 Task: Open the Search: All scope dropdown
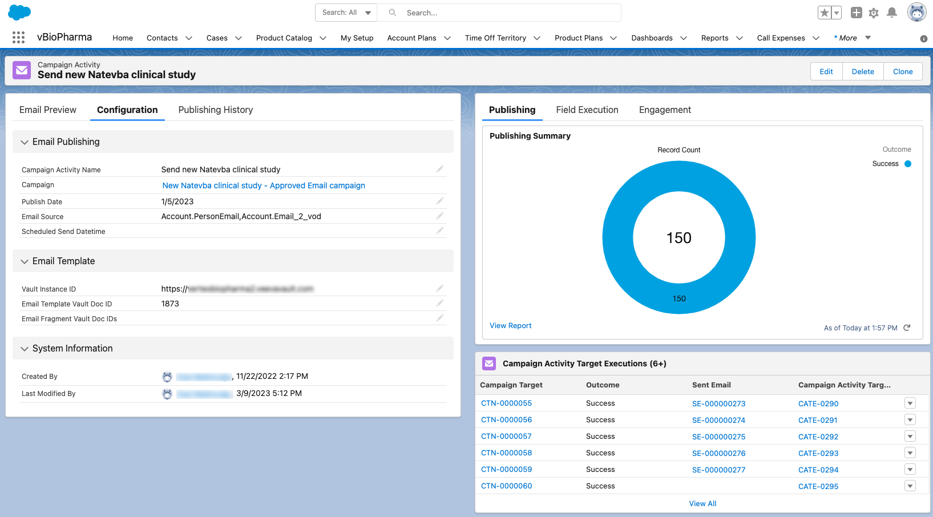tap(346, 13)
